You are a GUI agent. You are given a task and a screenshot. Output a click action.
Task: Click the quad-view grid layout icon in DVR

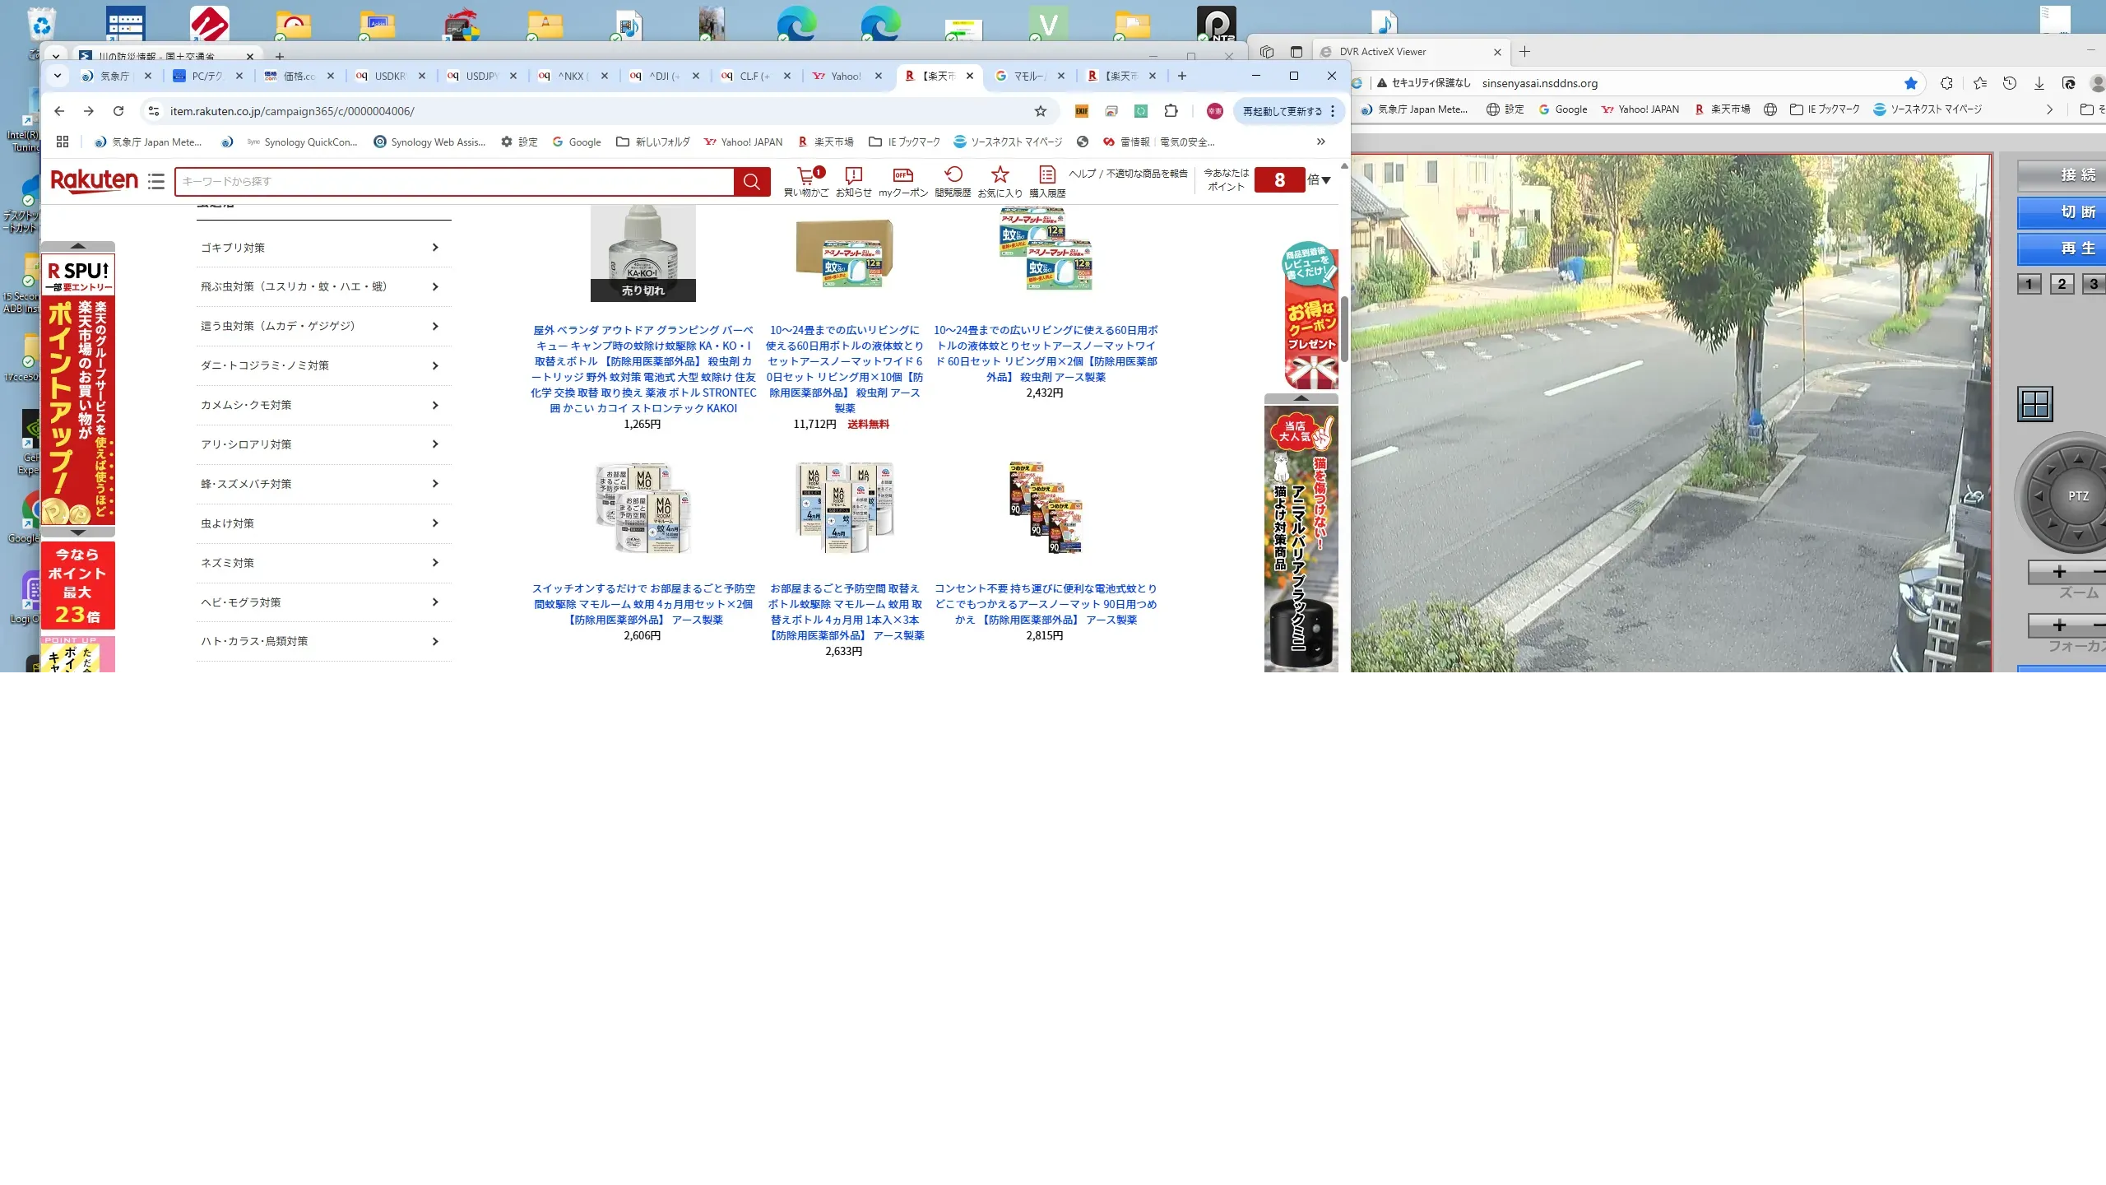click(2035, 404)
